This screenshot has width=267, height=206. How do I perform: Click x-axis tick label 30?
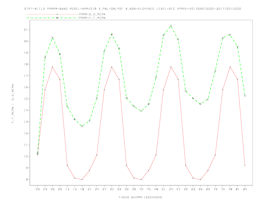[112, 189]
